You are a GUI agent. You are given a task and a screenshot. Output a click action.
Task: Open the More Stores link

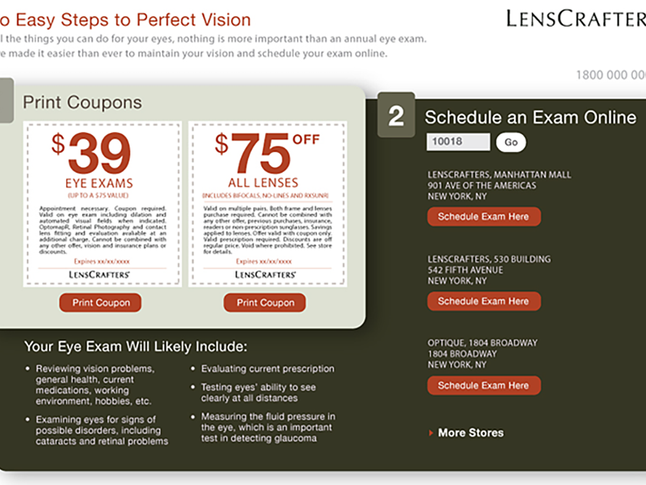470,433
